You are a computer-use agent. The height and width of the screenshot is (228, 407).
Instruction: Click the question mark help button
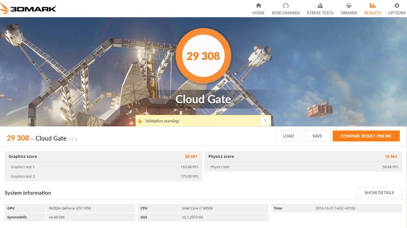point(265,121)
